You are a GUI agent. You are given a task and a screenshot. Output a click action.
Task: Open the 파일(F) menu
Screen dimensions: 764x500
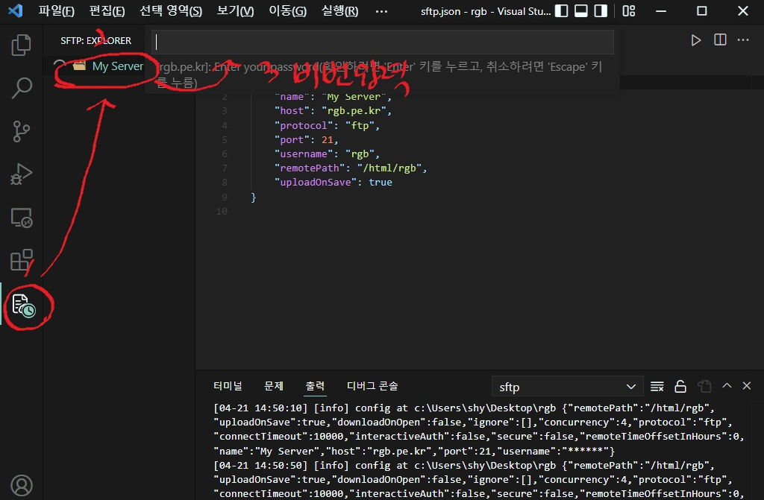57,11
